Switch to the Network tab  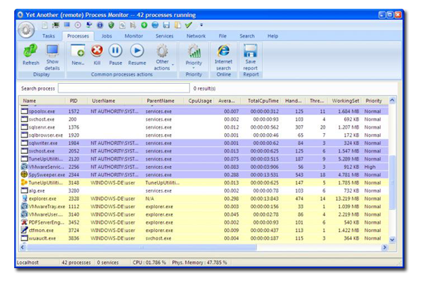click(x=196, y=36)
